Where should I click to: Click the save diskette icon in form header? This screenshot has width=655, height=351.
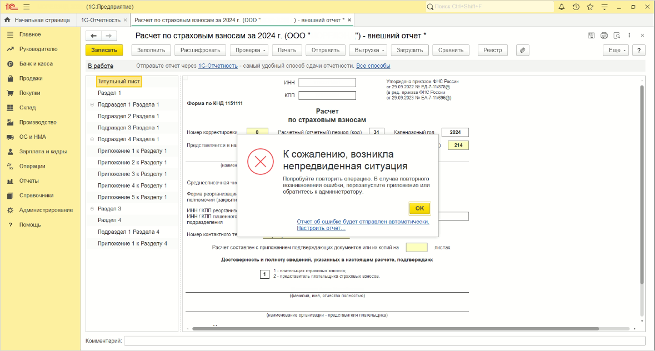[x=591, y=36]
